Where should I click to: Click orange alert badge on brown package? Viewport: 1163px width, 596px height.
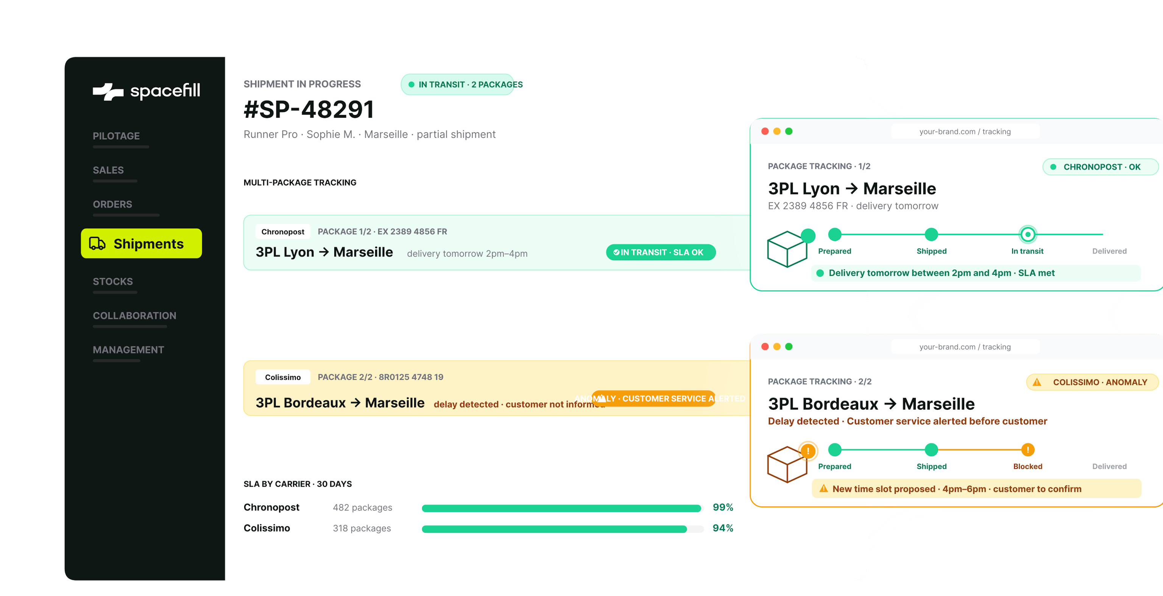coord(808,450)
